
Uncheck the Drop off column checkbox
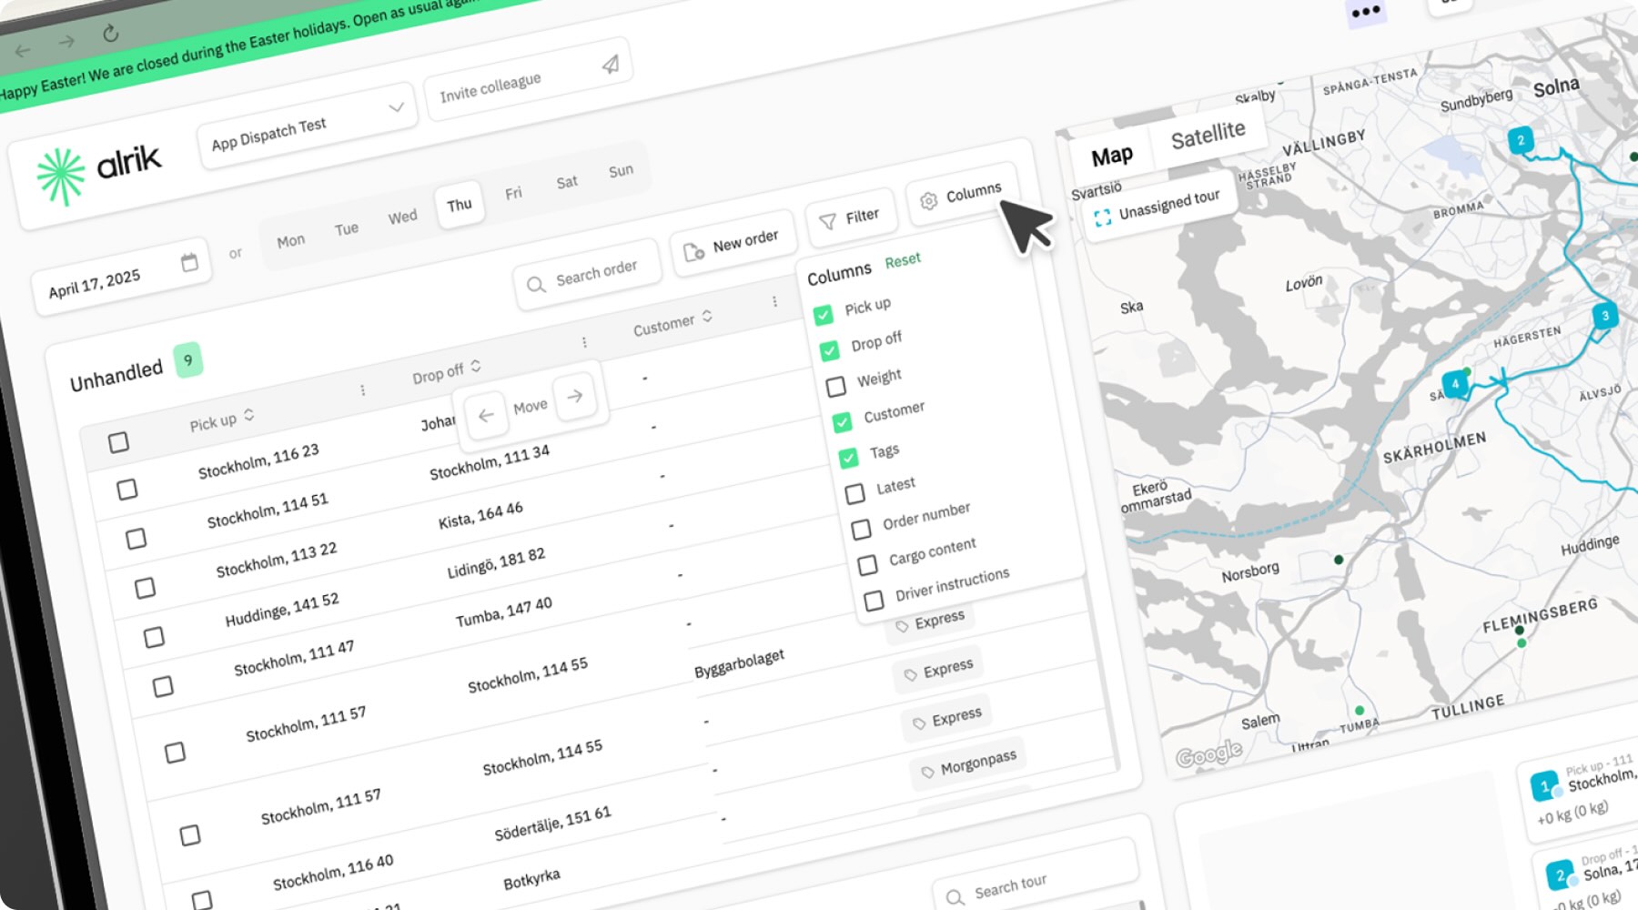click(829, 350)
